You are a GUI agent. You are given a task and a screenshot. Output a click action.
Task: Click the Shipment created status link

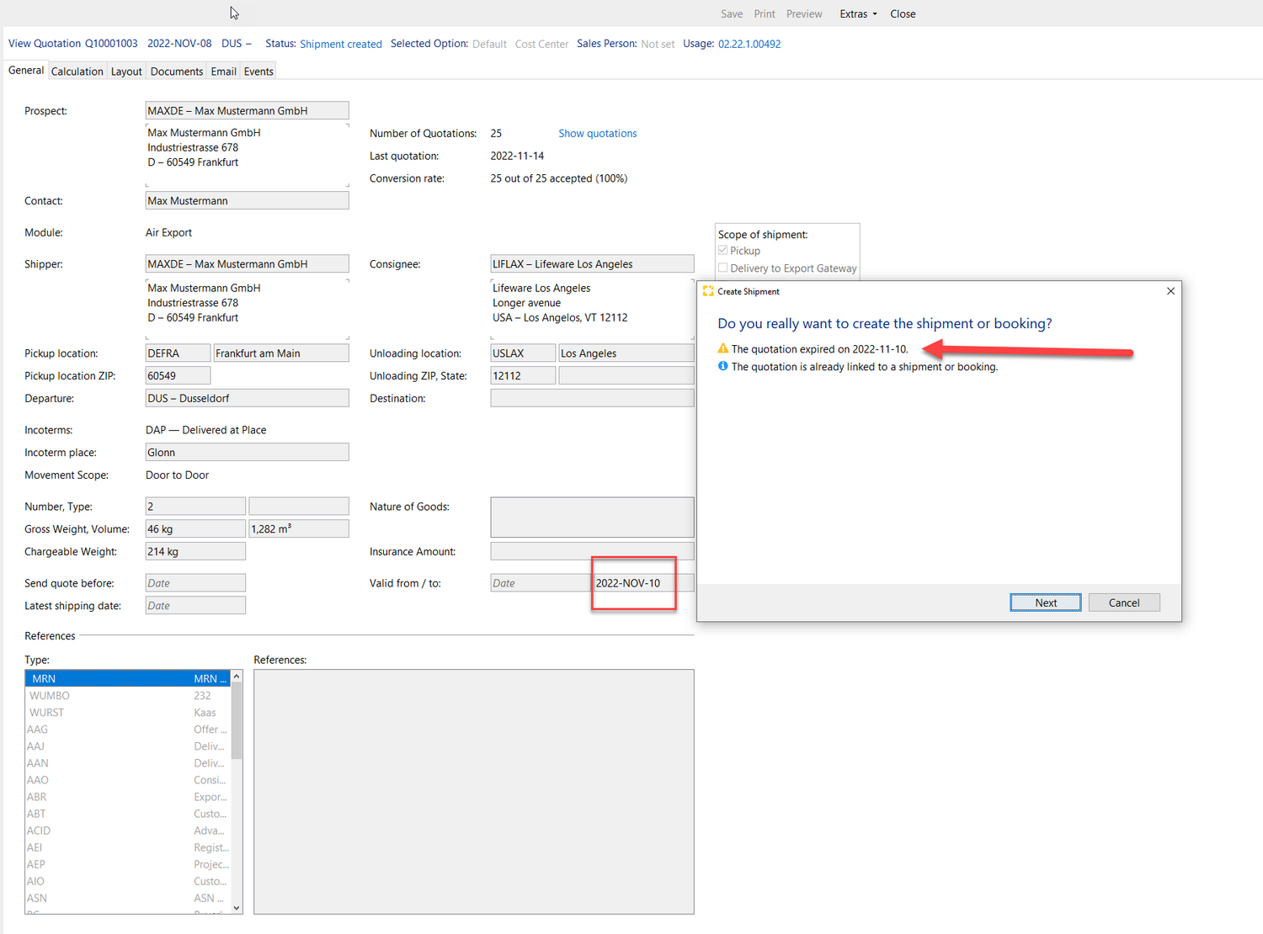pyautogui.click(x=341, y=44)
